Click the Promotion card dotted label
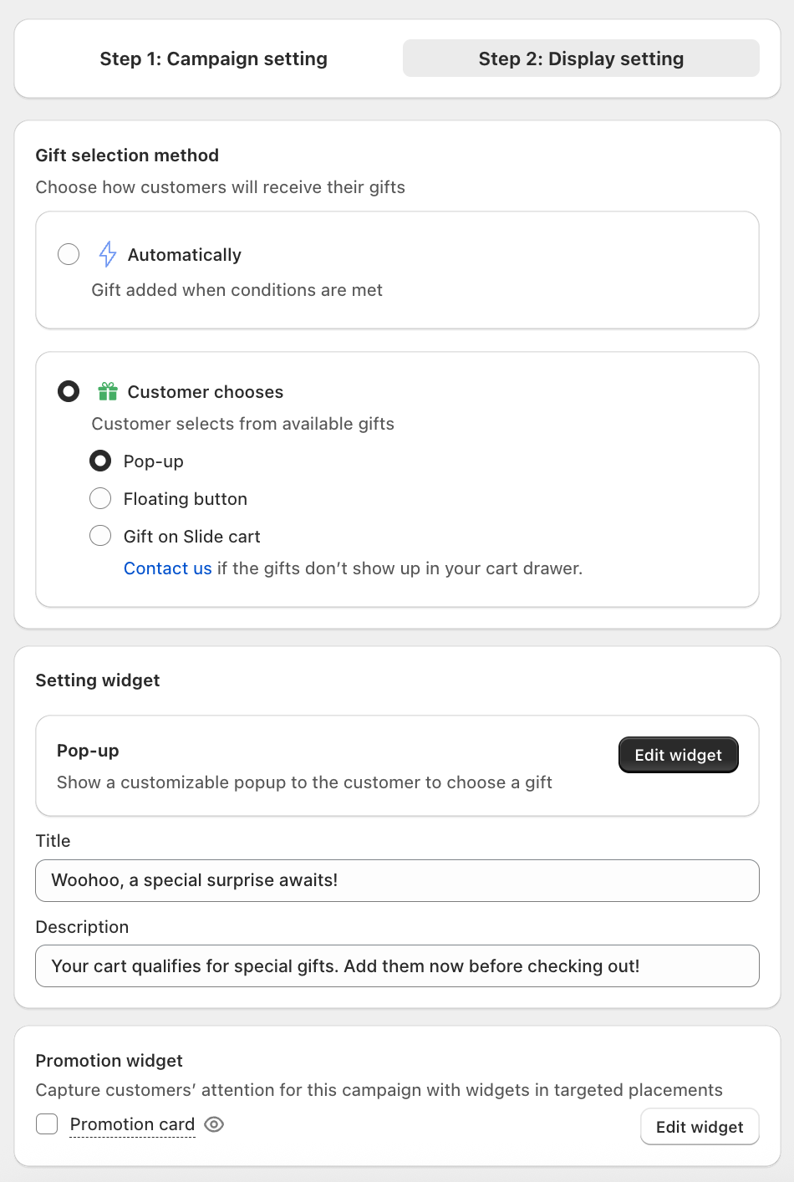The image size is (794, 1182). click(x=132, y=1124)
